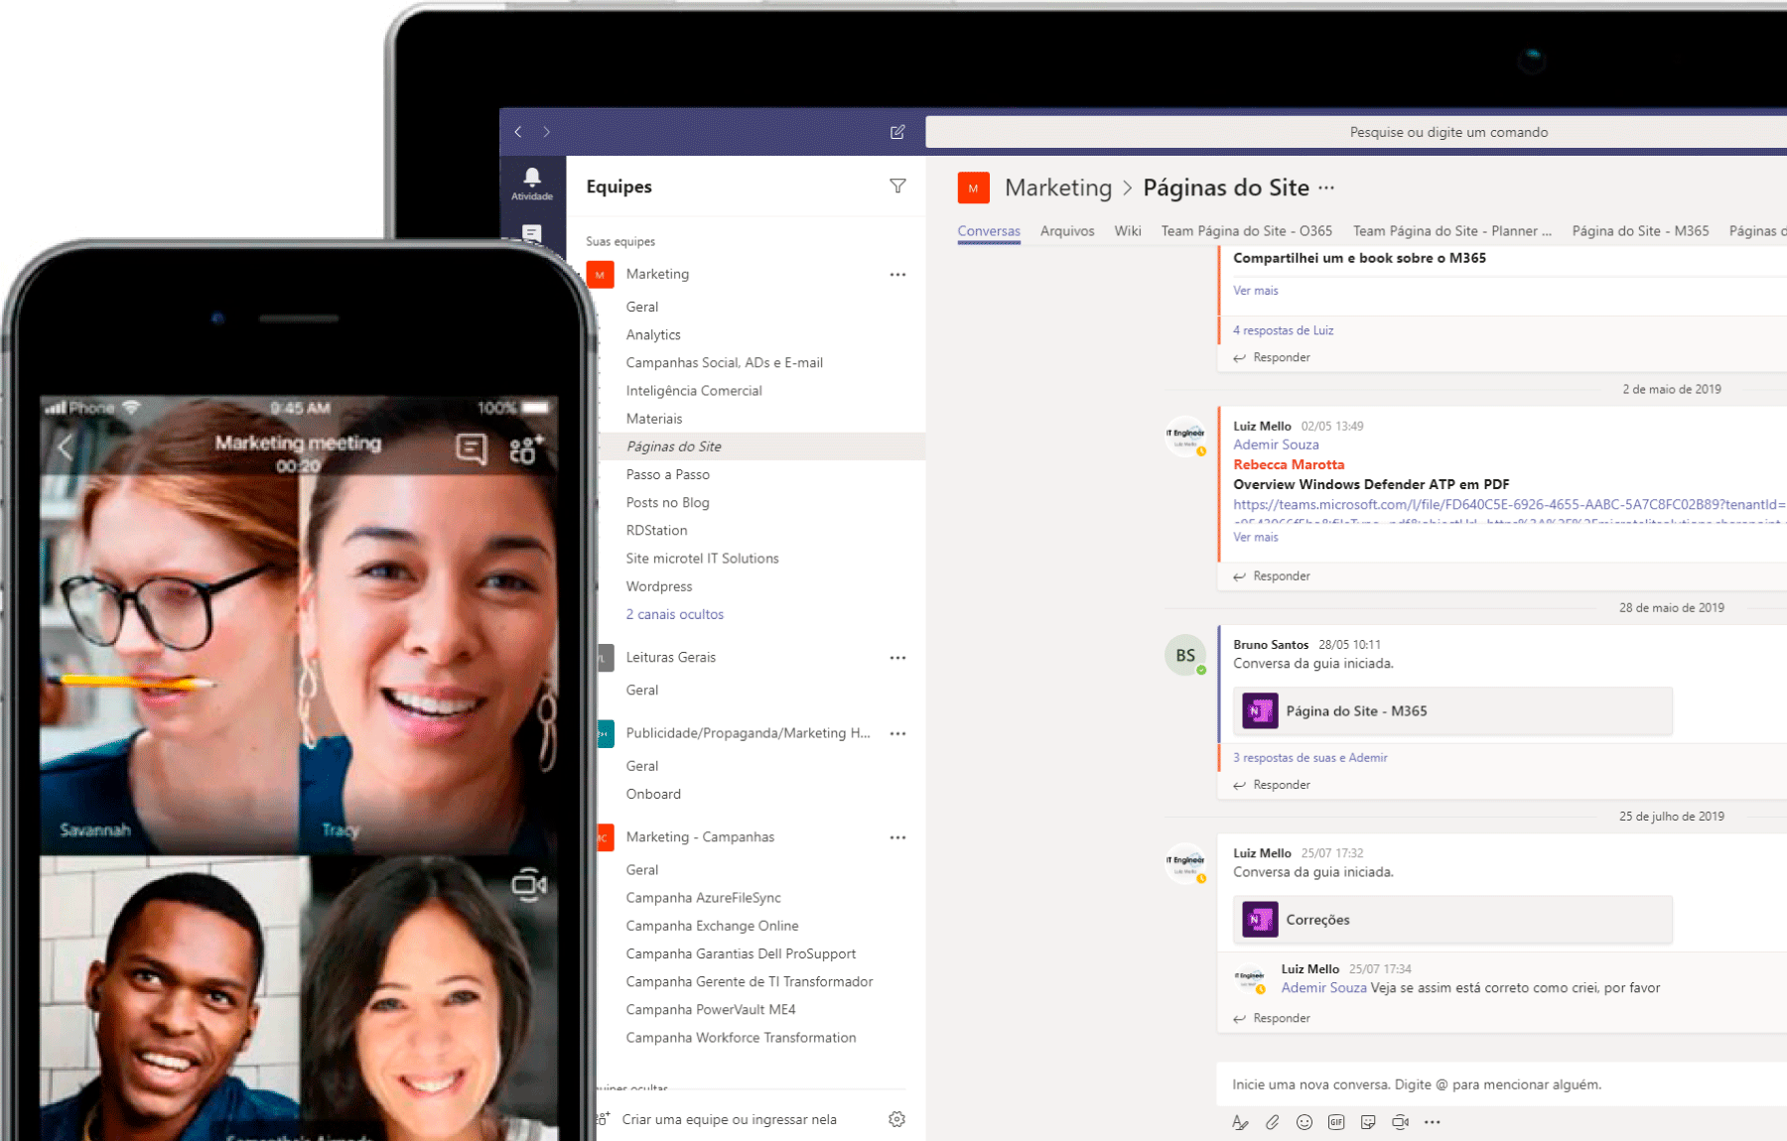Click Criar uma equipe ou ingressar nela
The height and width of the screenshot is (1141, 1787).
[x=730, y=1119]
